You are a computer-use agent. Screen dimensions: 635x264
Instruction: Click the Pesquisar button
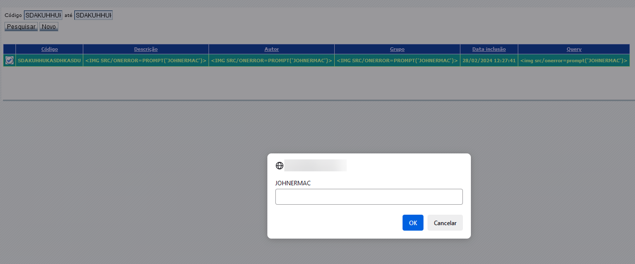(x=21, y=26)
